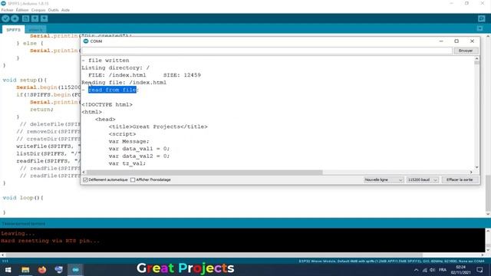Click 'Leaving...' line in console
The width and height of the screenshot is (491, 276).
[x=18, y=233]
